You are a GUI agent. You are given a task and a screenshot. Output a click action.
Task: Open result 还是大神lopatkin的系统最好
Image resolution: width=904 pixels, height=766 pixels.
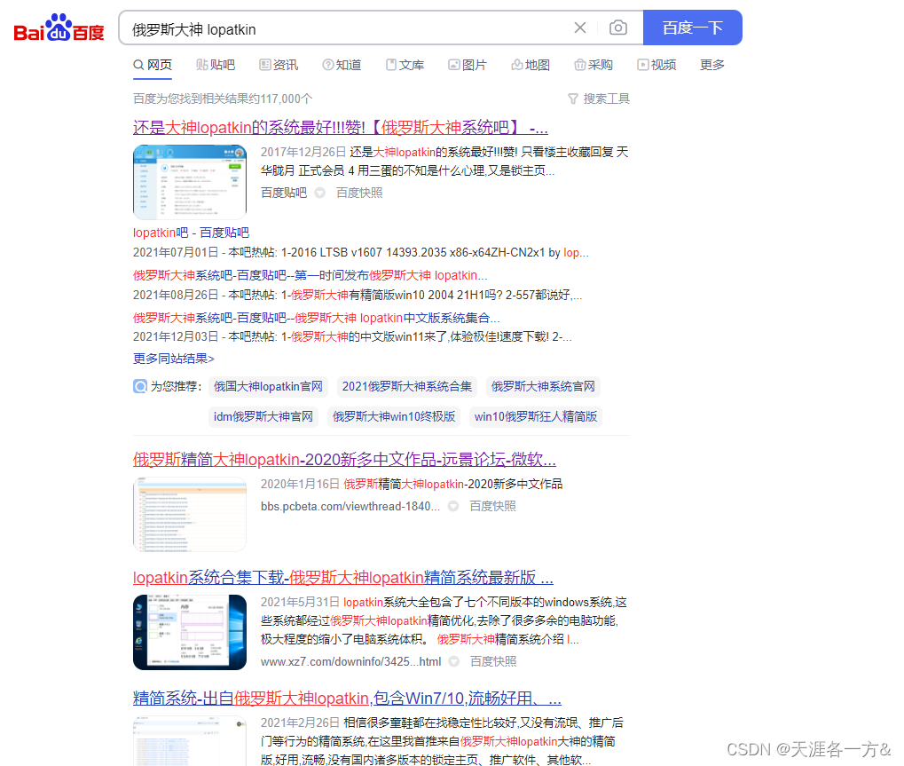(340, 128)
